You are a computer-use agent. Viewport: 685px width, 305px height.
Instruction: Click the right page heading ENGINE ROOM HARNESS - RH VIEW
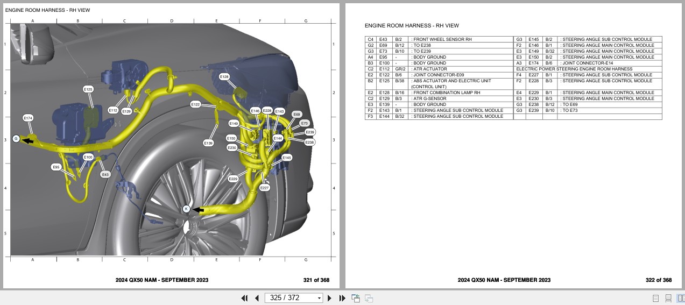point(412,25)
